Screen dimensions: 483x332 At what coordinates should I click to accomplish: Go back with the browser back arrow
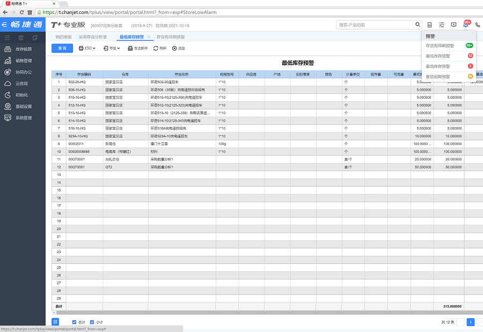5,12
